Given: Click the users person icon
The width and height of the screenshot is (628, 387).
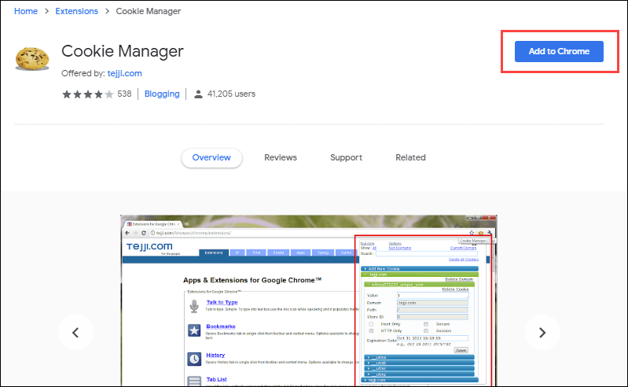Looking at the screenshot, I should click(199, 94).
